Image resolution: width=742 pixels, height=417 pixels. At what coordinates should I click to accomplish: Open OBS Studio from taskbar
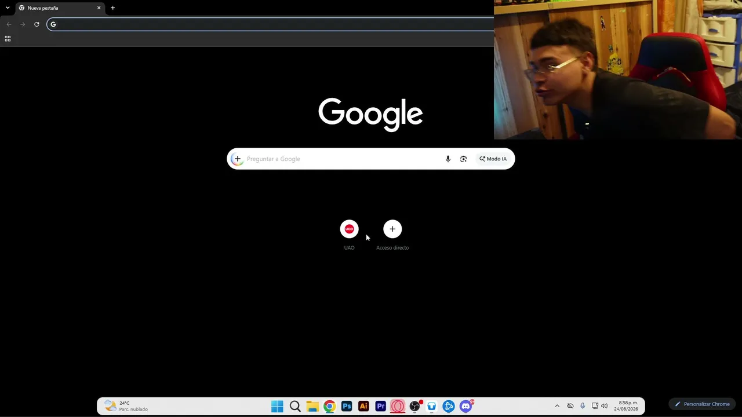point(415,407)
